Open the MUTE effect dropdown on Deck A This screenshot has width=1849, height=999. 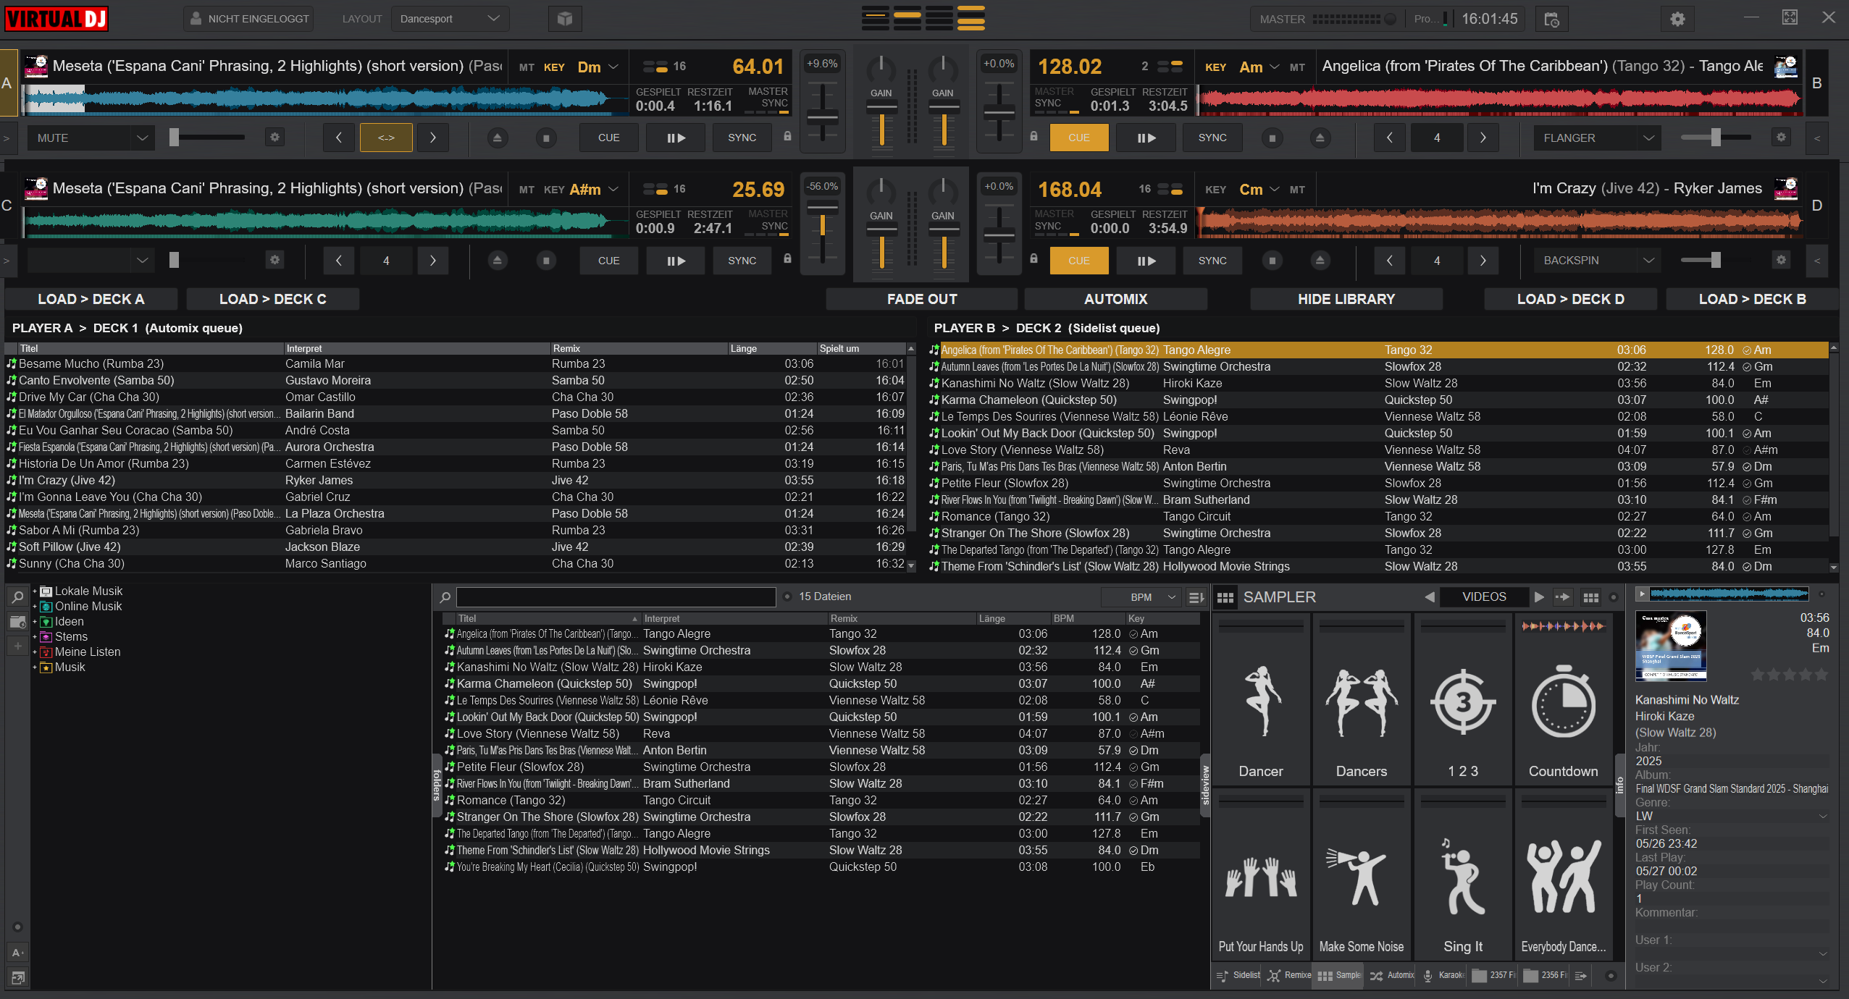(91, 138)
